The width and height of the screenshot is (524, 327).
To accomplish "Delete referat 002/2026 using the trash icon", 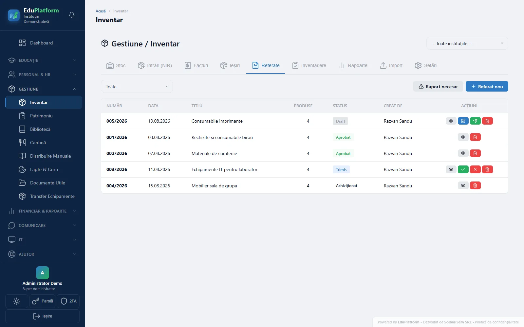I will point(475,153).
